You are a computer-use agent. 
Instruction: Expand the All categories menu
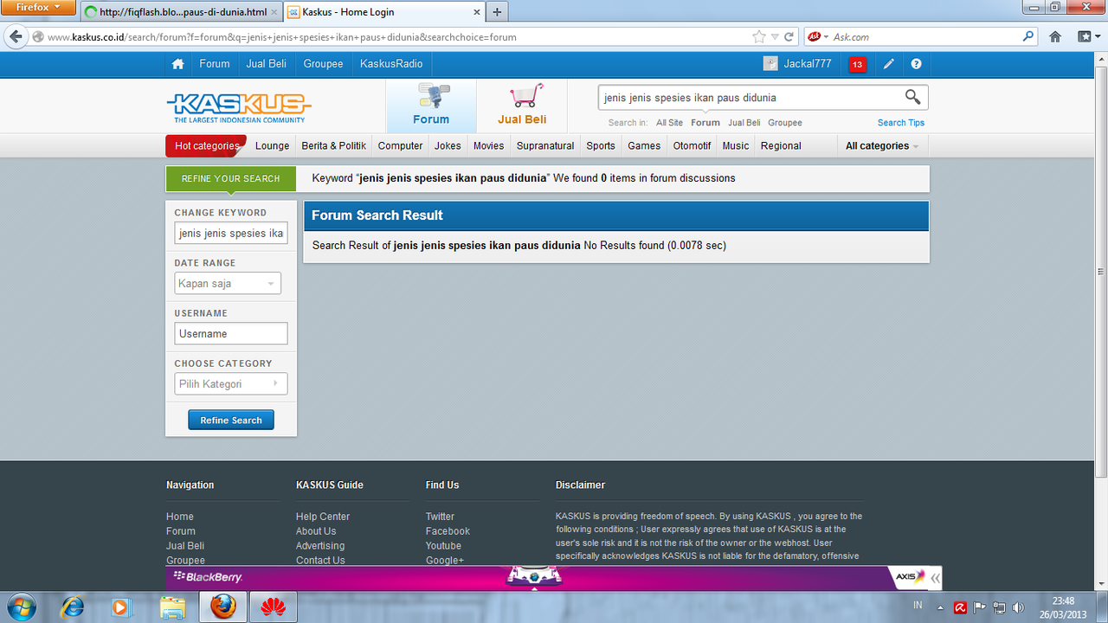(882, 145)
